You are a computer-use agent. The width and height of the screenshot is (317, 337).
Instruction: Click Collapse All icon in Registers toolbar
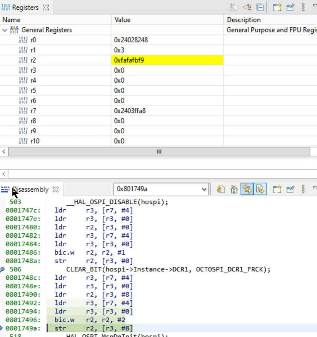coord(260,7)
